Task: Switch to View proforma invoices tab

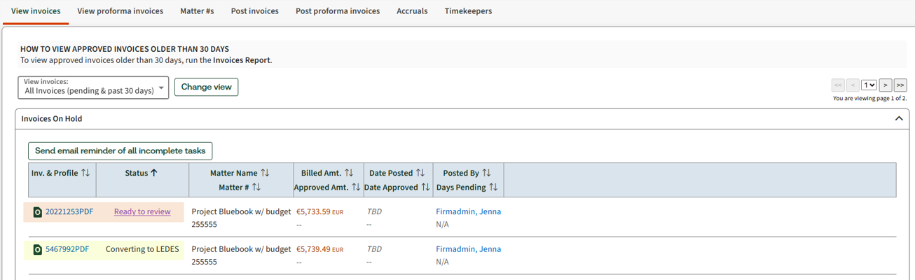Action: click(x=121, y=11)
